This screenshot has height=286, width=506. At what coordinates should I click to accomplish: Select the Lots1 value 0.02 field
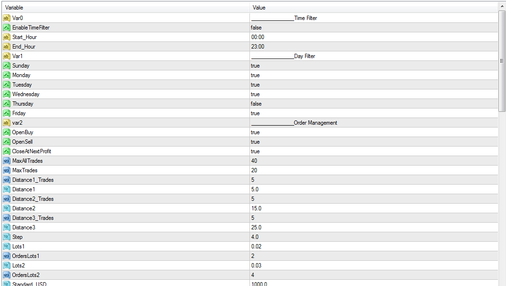click(x=374, y=247)
